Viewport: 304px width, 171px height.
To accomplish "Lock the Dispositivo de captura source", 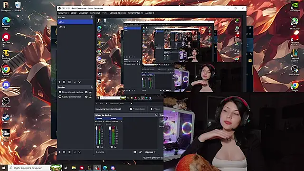I will tap(90, 92).
